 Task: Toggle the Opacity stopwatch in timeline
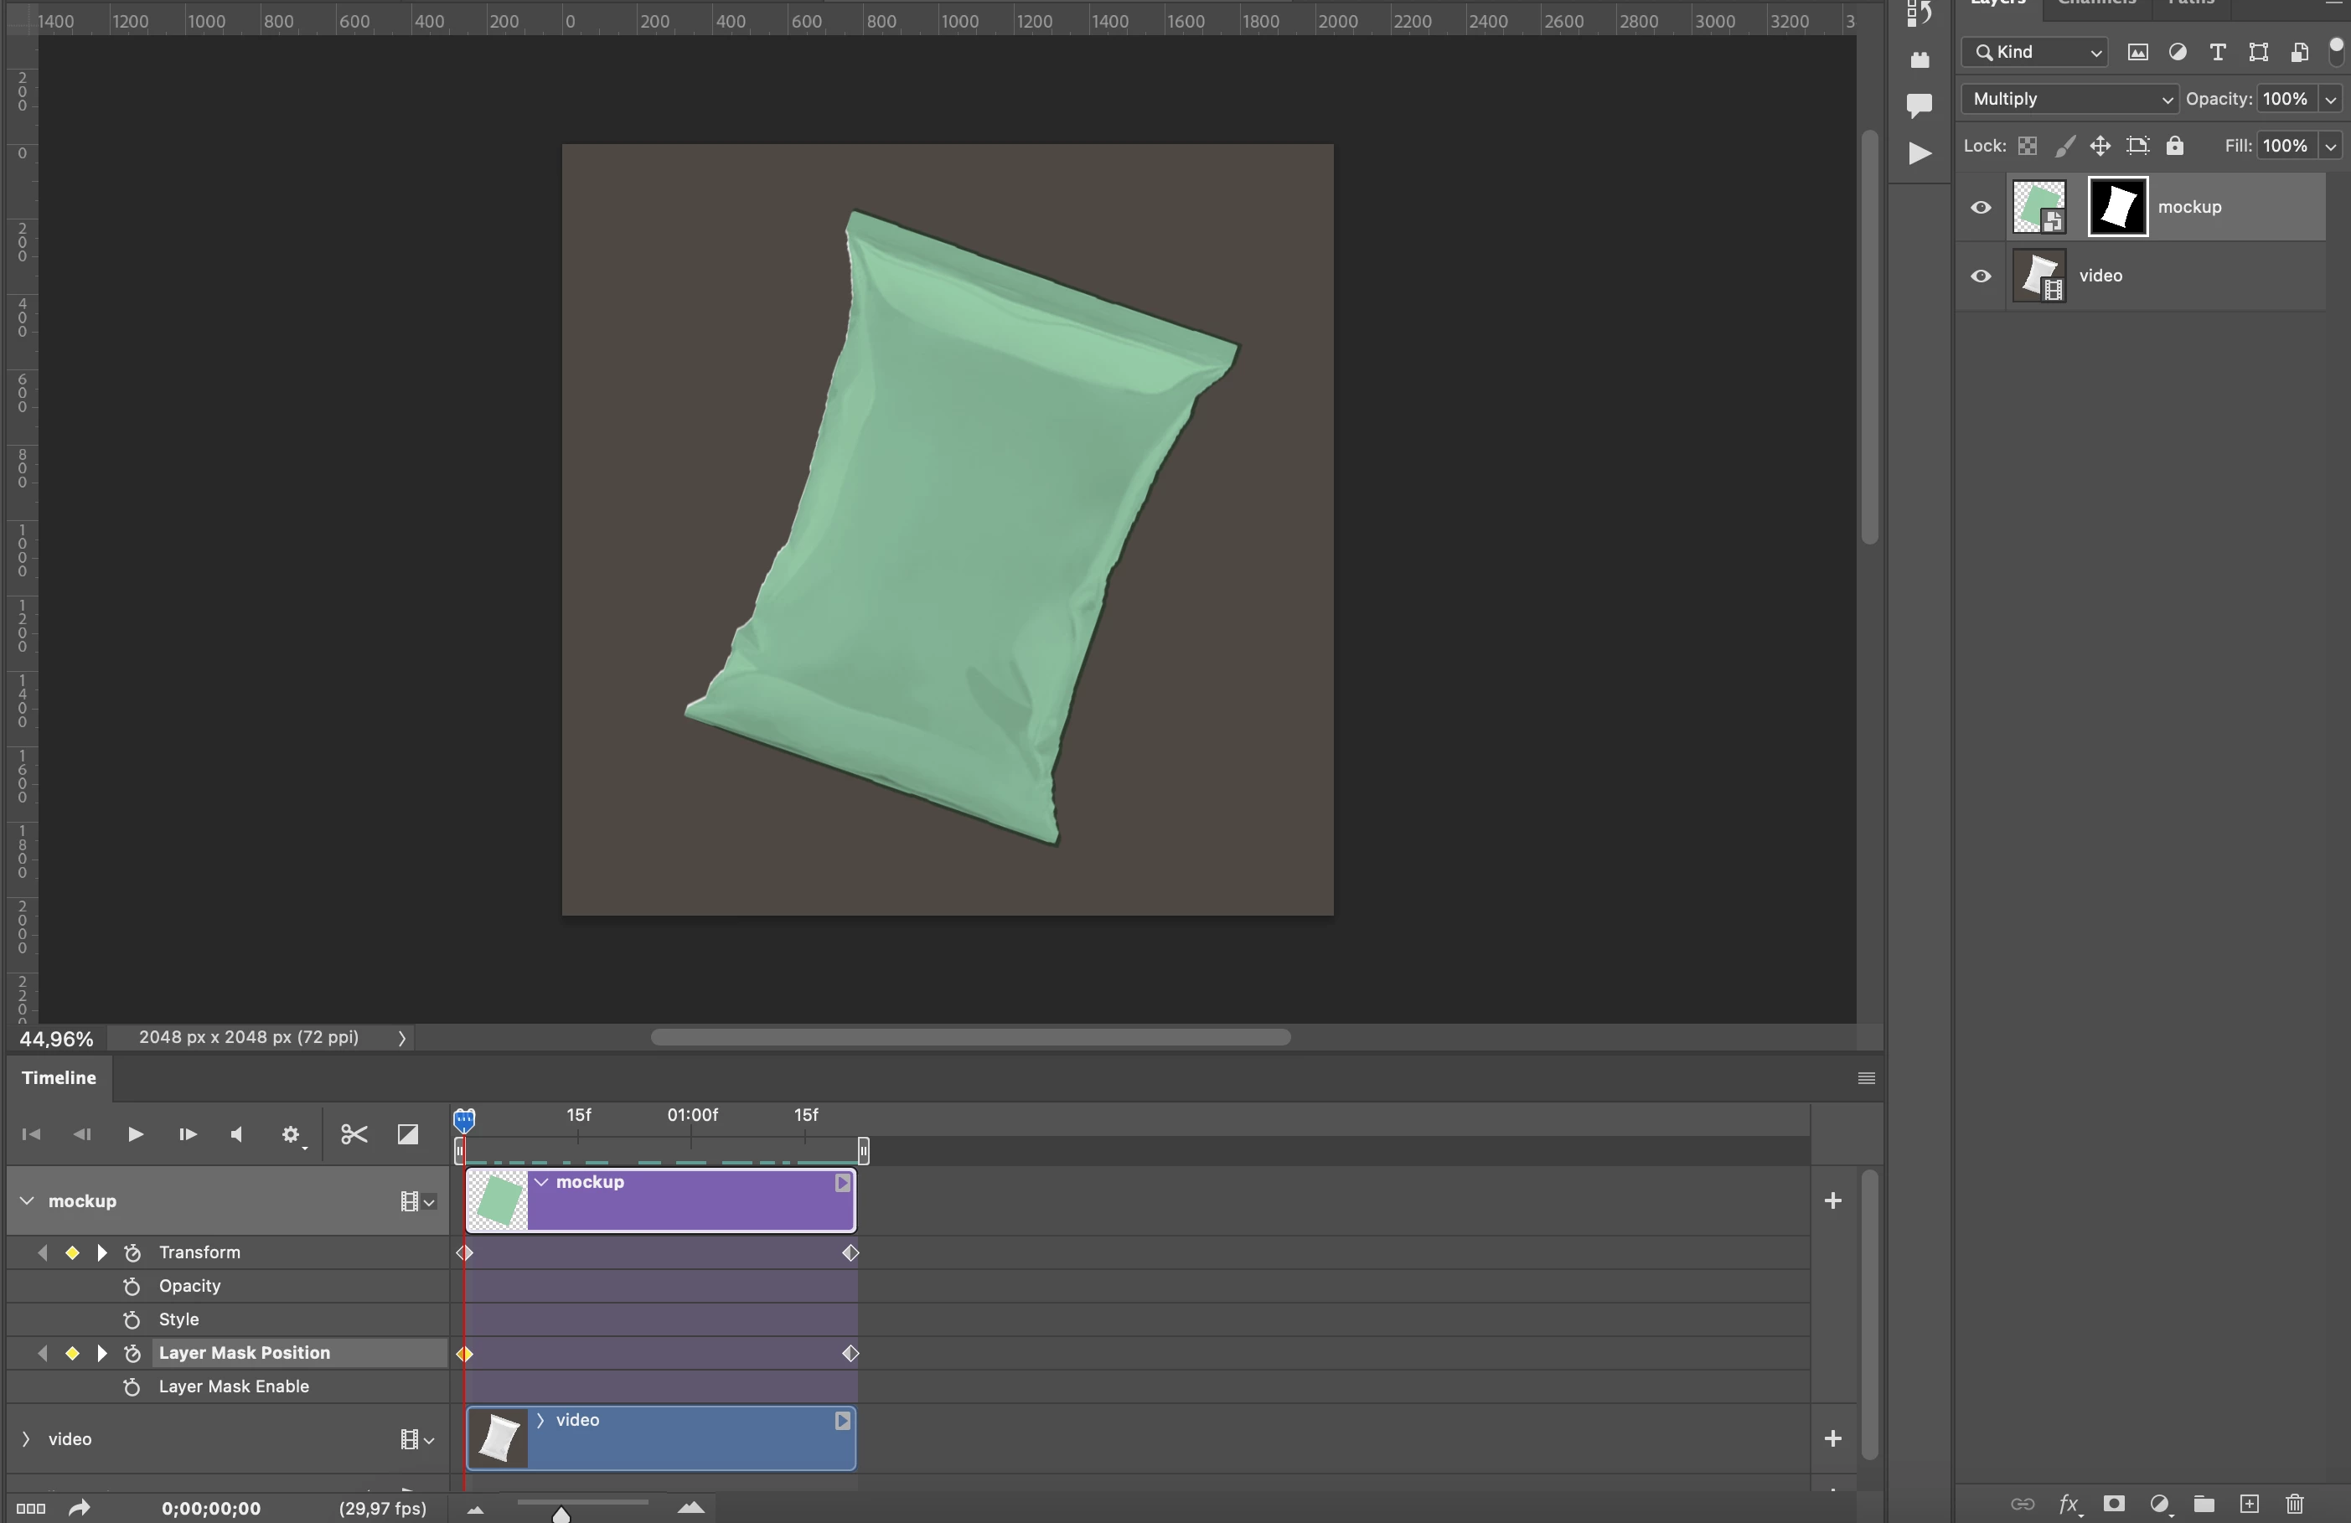(x=132, y=1286)
